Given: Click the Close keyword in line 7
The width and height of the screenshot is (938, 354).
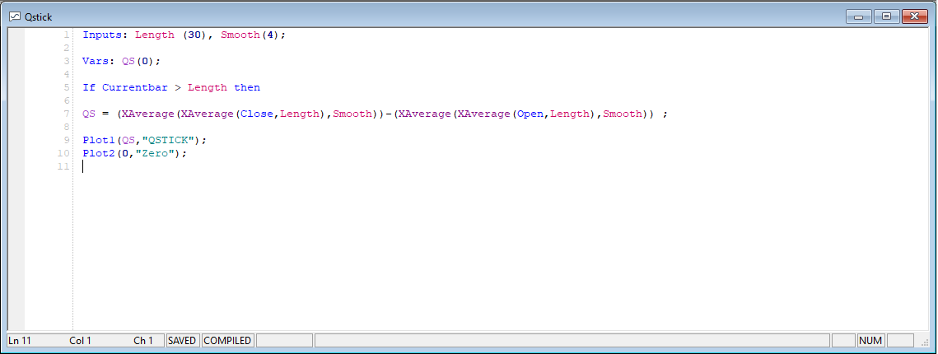Looking at the screenshot, I should (x=257, y=114).
